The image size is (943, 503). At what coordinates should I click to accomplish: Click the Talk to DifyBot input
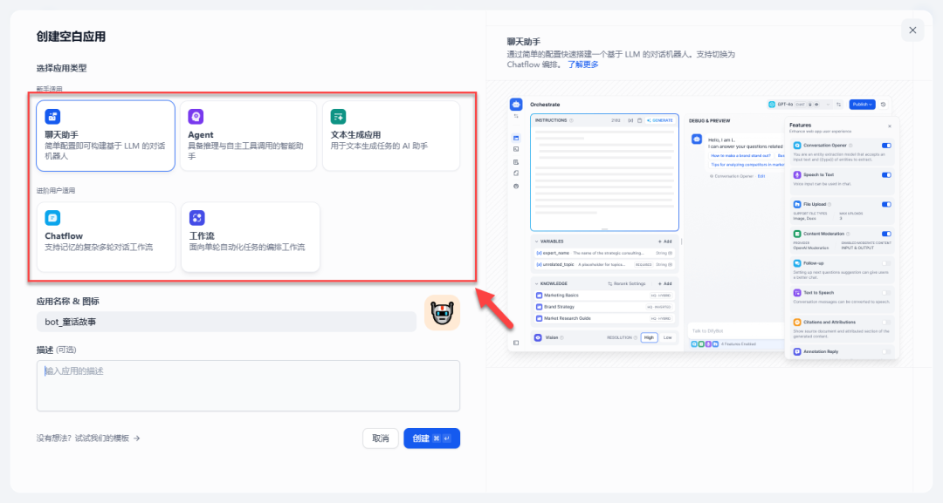point(735,330)
